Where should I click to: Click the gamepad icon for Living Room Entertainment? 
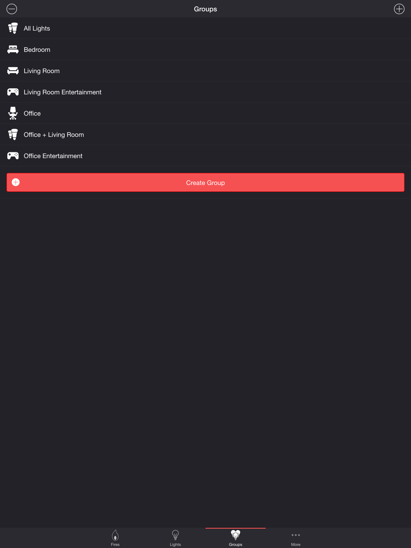point(13,92)
